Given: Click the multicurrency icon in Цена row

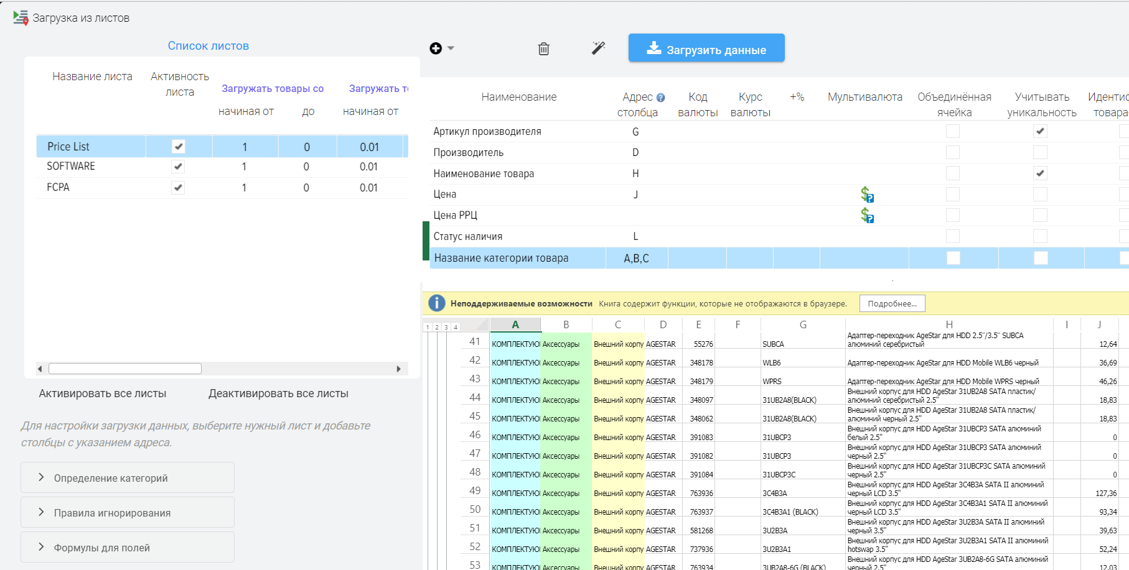Looking at the screenshot, I should coord(866,195).
